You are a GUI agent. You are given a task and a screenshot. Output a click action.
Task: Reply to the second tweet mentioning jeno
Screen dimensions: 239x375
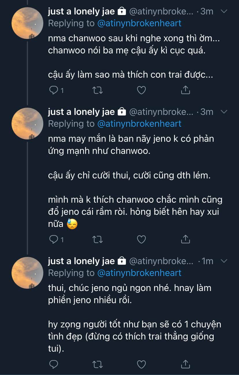click(54, 239)
